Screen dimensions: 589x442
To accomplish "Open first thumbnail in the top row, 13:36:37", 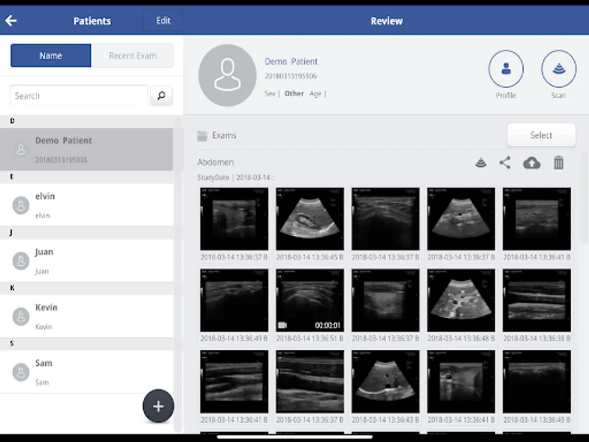I will pyautogui.click(x=234, y=219).
